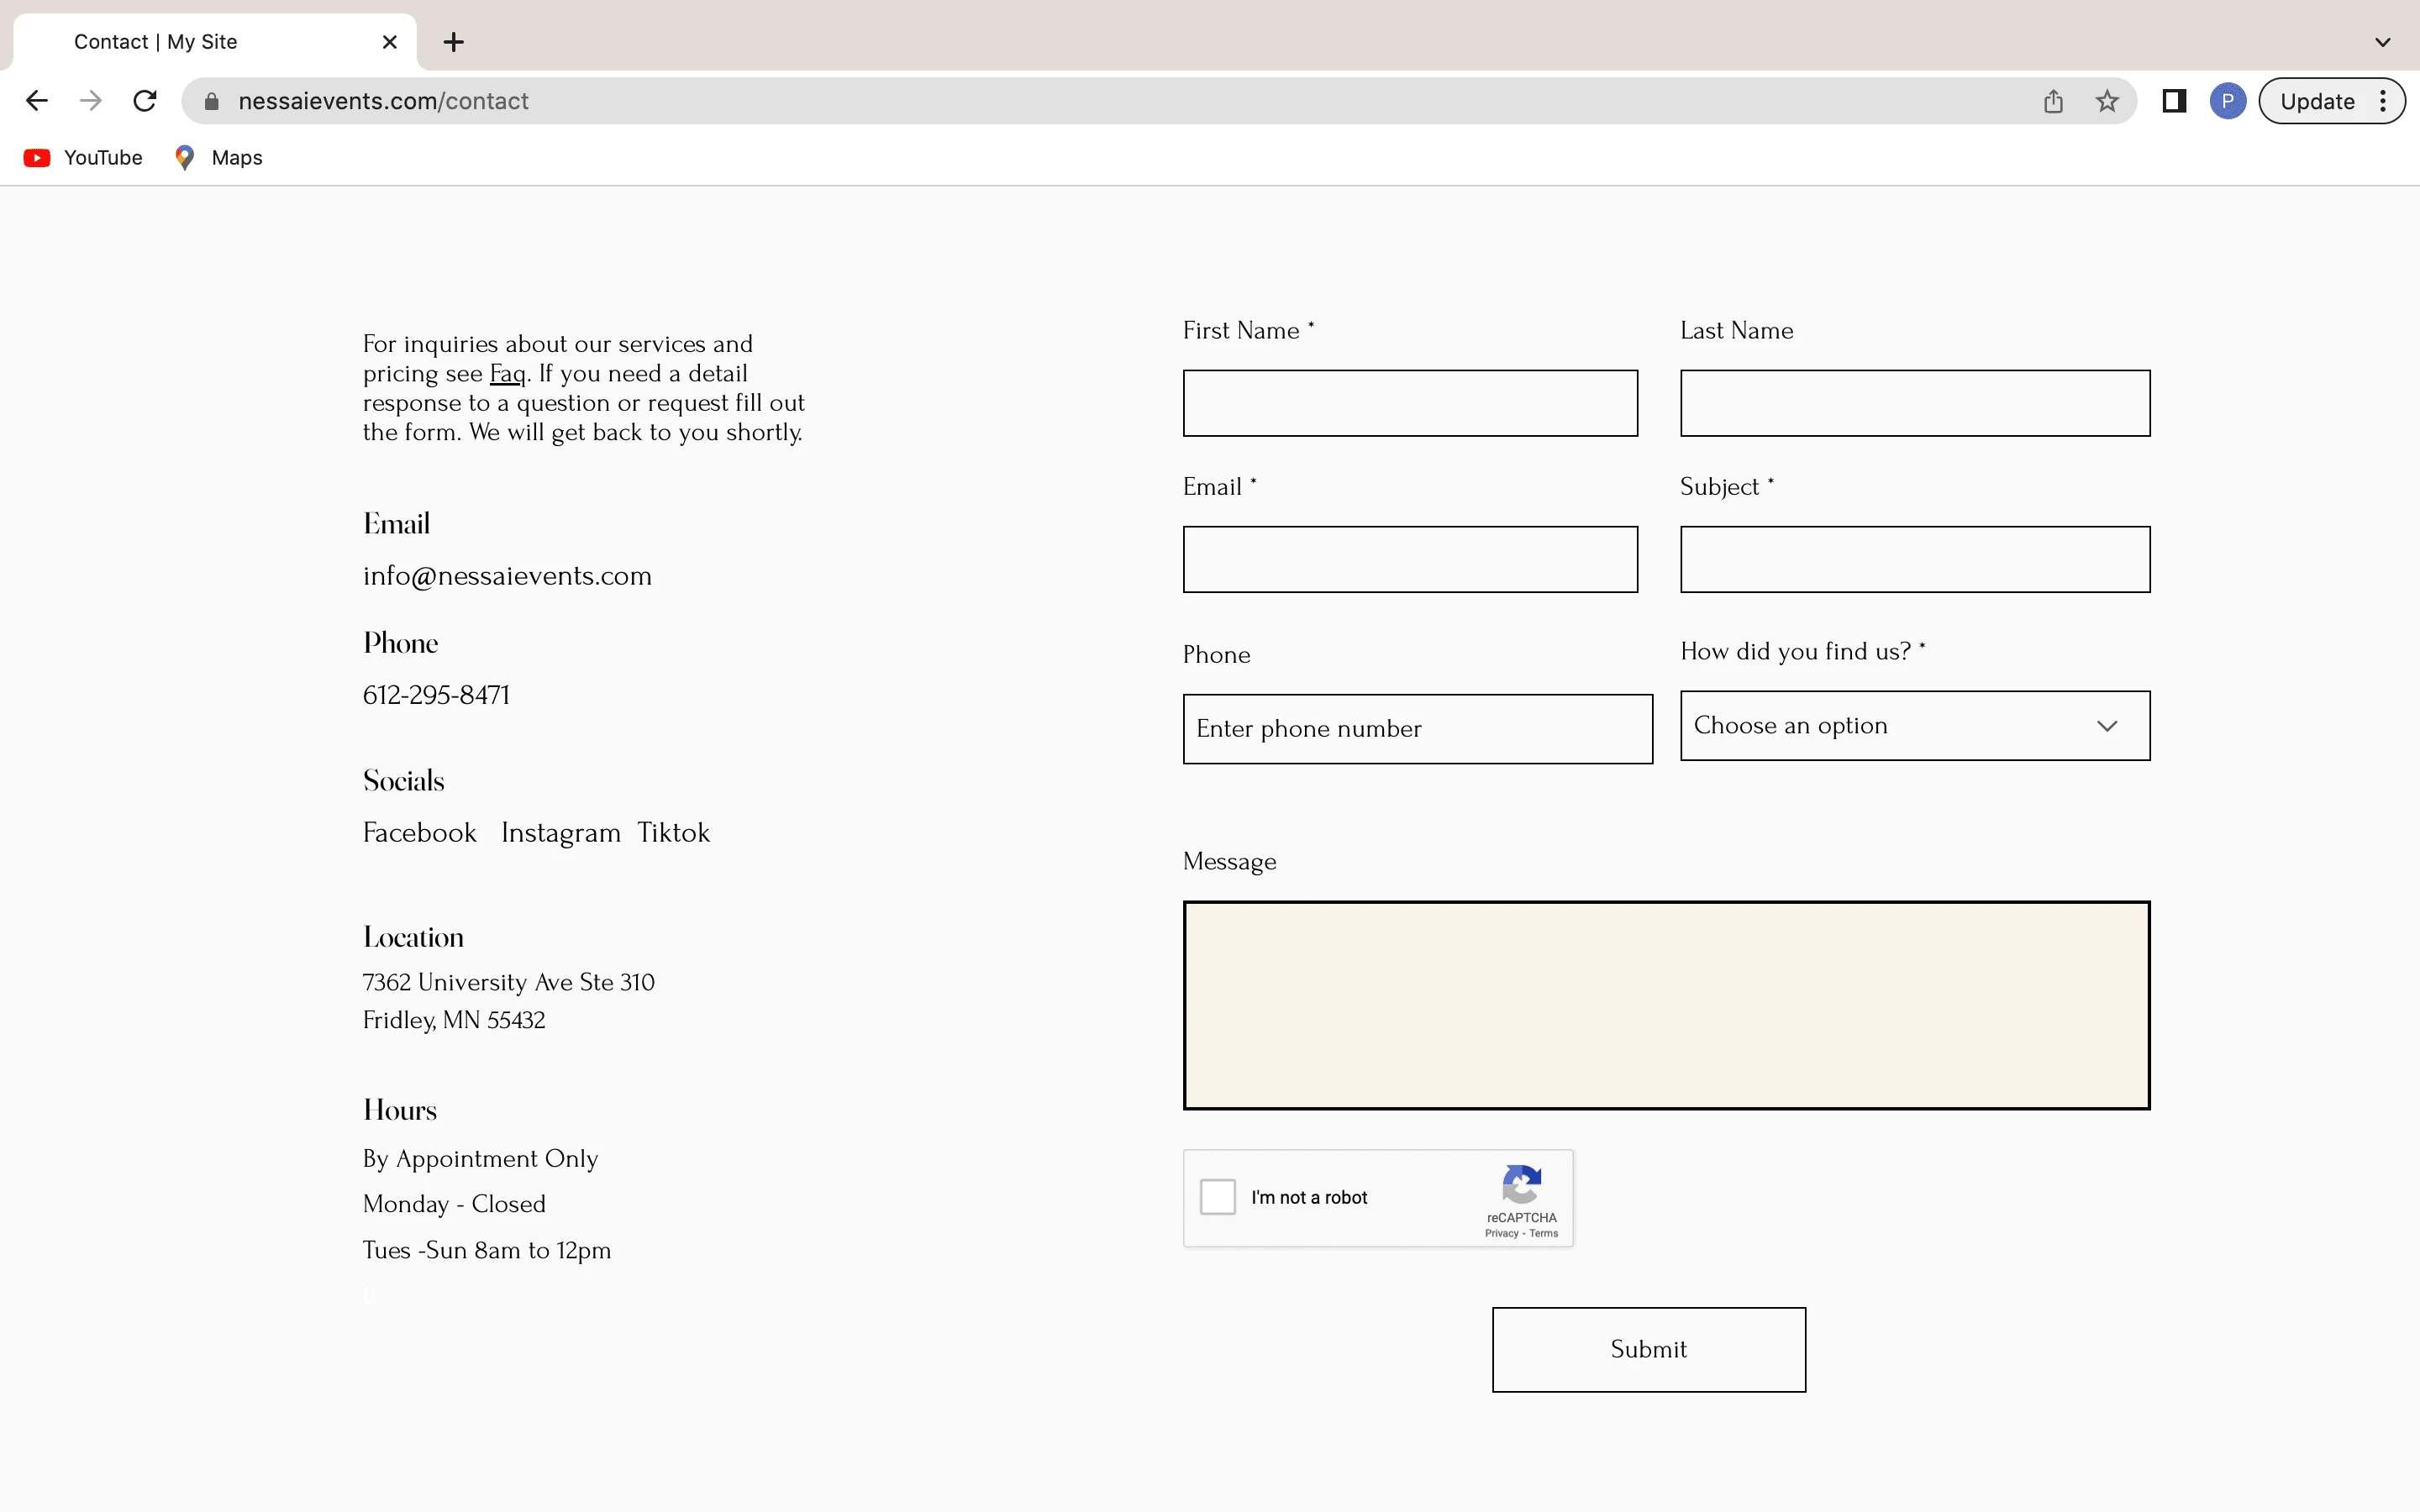Screen dimensions: 2420x1512
Task: Expand the 'How did you find us?' dropdown
Action: (1913, 723)
